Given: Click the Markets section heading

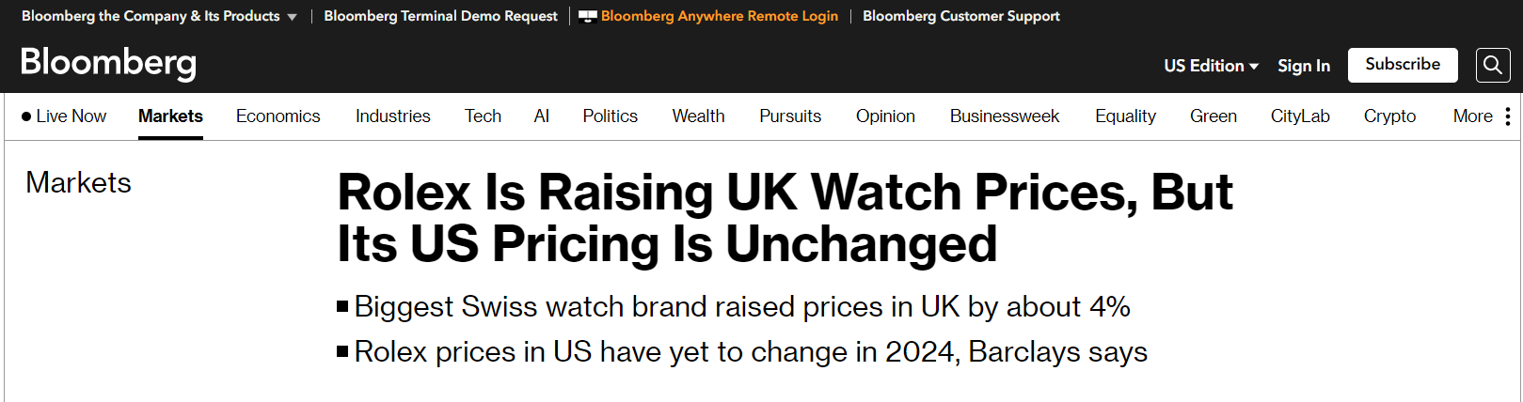Looking at the screenshot, I should tap(78, 182).
